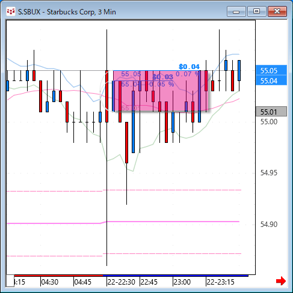Click the 04:30 time axis label
293x293 pixels.
click(x=49, y=282)
